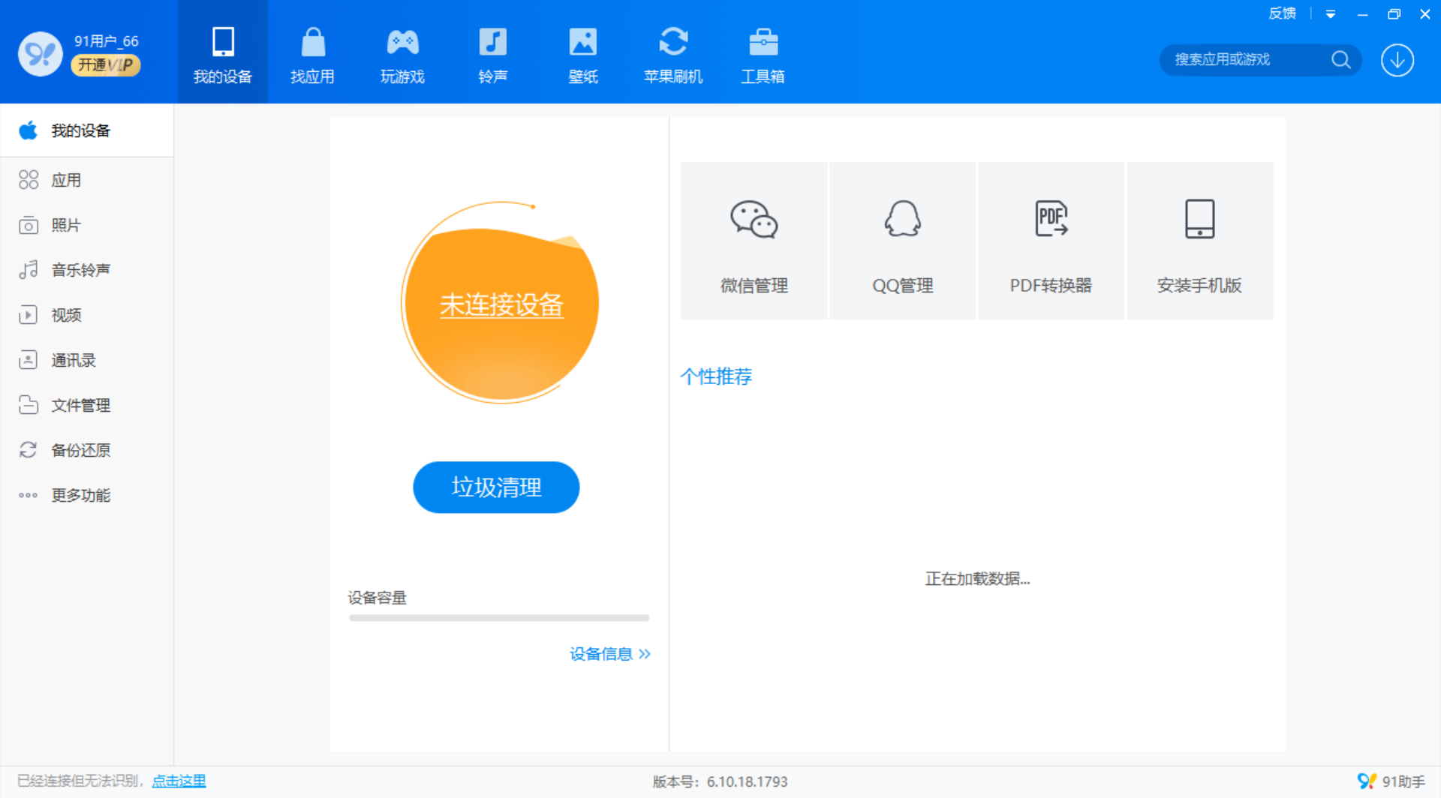Select 照片 in the sidebar
The height and width of the screenshot is (798, 1441).
tap(65, 224)
